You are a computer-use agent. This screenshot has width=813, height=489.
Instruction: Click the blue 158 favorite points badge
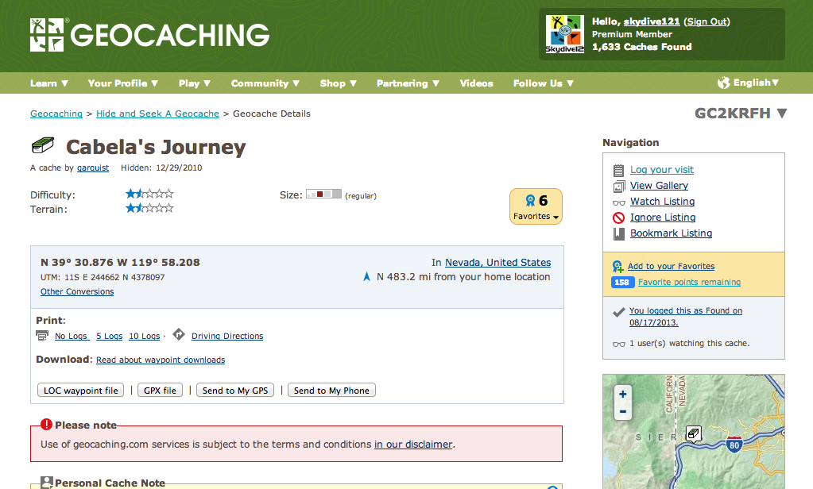point(622,283)
